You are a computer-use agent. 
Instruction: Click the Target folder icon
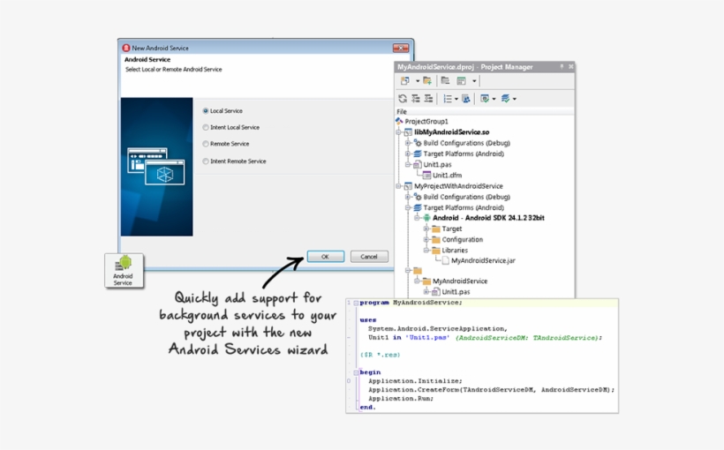click(436, 229)
